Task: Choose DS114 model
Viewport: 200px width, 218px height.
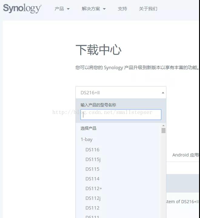Action: [x=92, y=179]
